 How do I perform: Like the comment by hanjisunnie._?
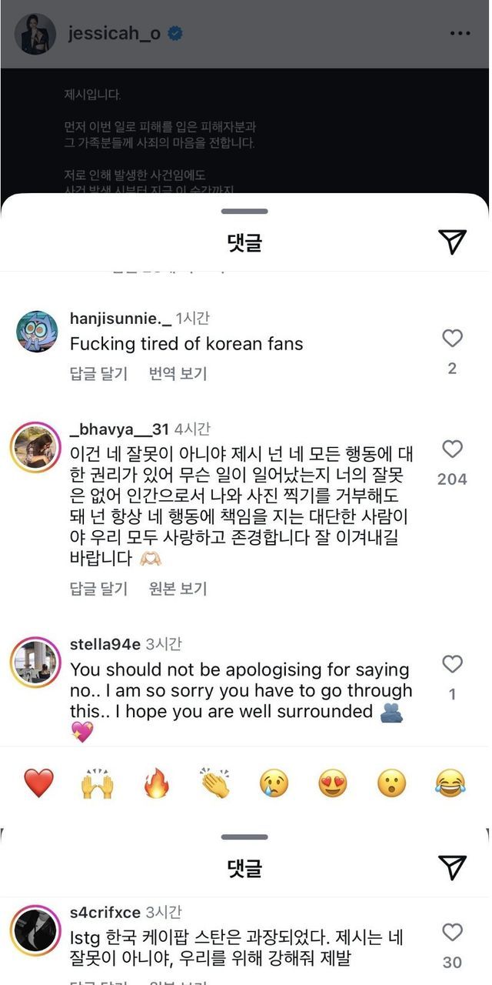point(452,338)
